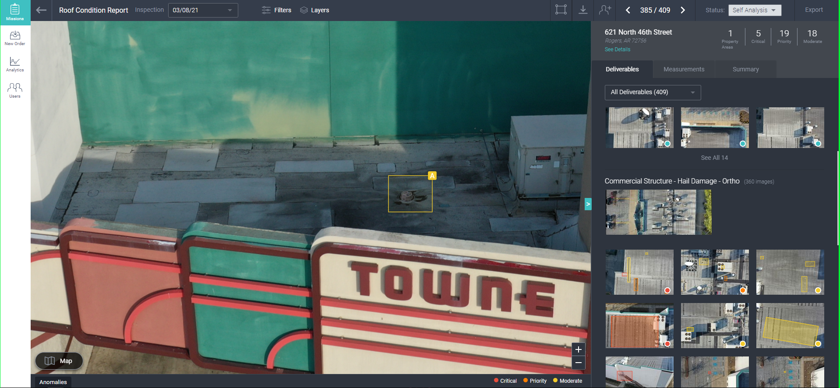Collapse the right panel with the teal arrow
Screen dimensions: 840x388
(588, 204)
